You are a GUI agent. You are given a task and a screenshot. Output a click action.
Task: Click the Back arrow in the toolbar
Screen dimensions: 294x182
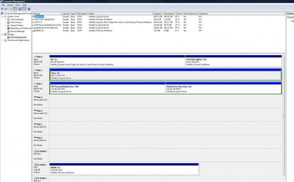pos(2,9)
